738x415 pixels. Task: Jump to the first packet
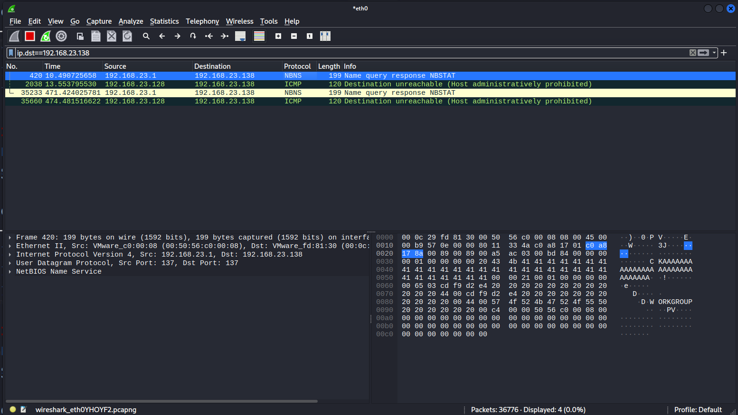point(209,36)
